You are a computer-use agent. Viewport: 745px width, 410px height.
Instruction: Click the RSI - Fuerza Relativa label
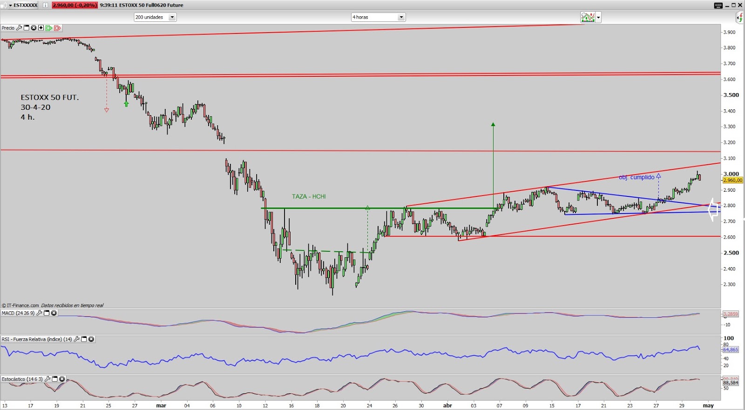(37, 339)
